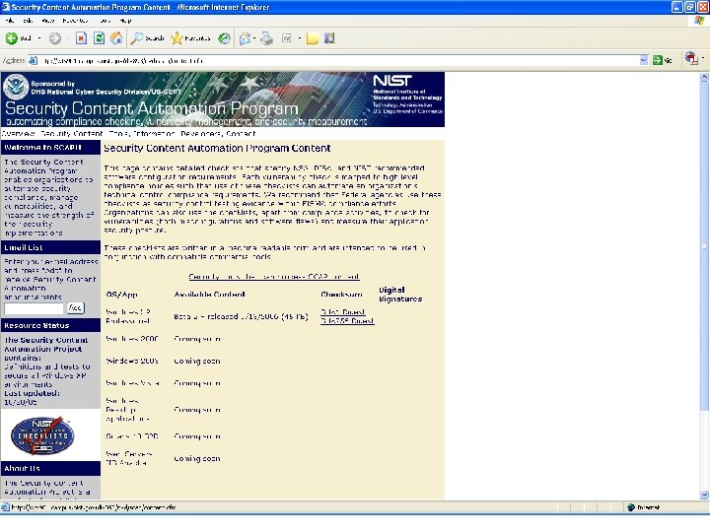Click the 'Resource Status' sidebar heading
The image size is (710, 532).
pos(36,326)
